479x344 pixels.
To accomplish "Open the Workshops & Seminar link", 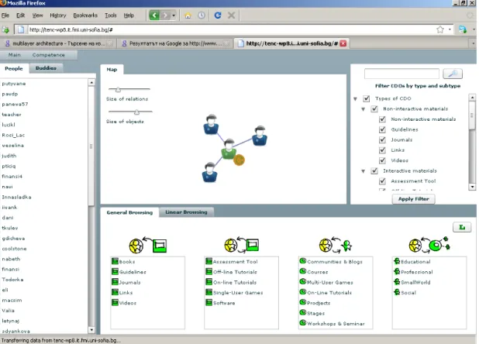I will tap(336, 324).
